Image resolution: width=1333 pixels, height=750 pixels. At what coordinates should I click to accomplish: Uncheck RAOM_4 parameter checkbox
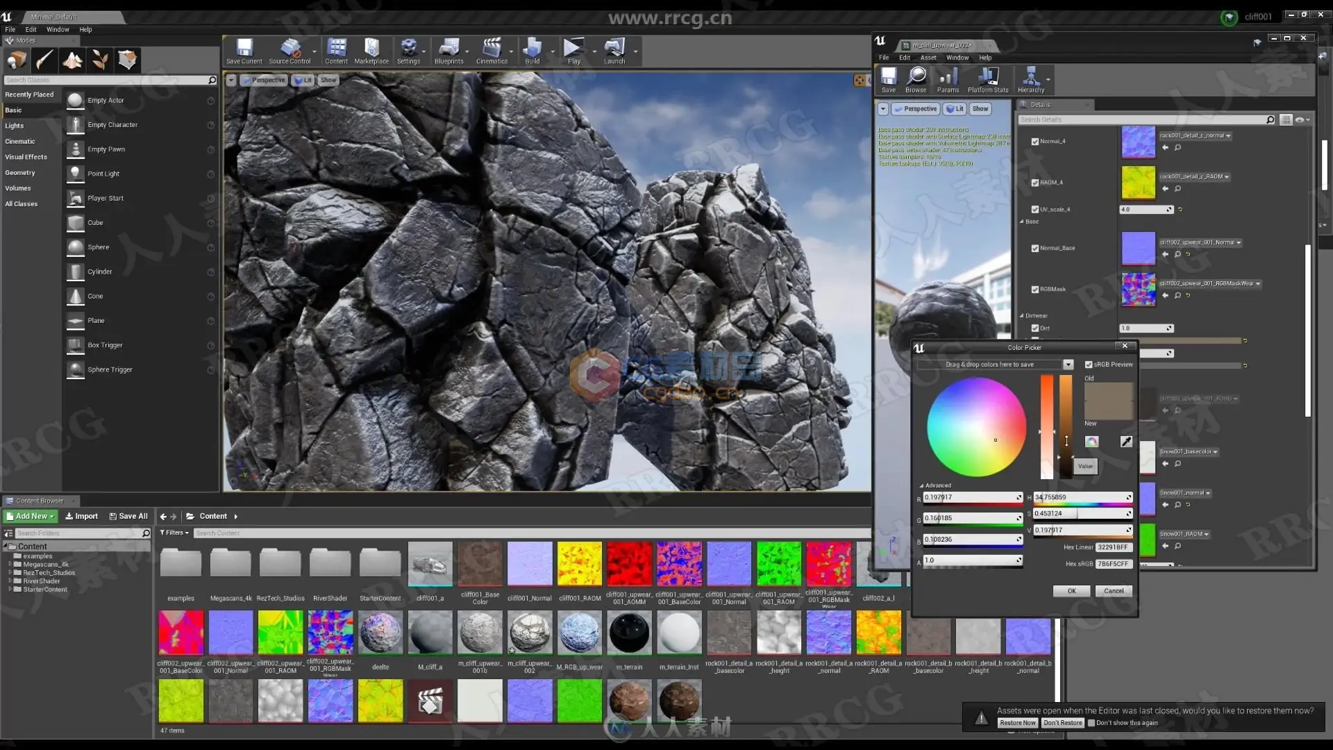(1035, 183)
